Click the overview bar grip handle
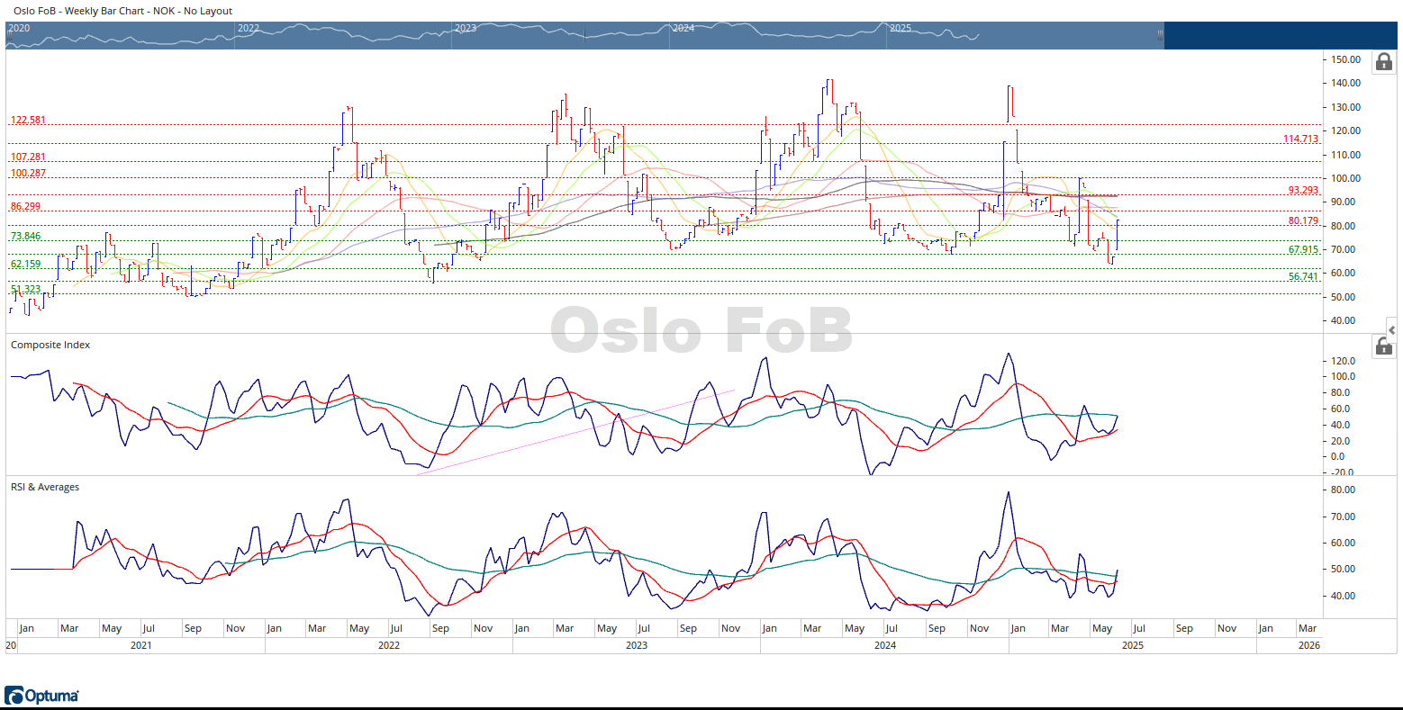This screenshot has width=1403, height=710. [1160, 36]
